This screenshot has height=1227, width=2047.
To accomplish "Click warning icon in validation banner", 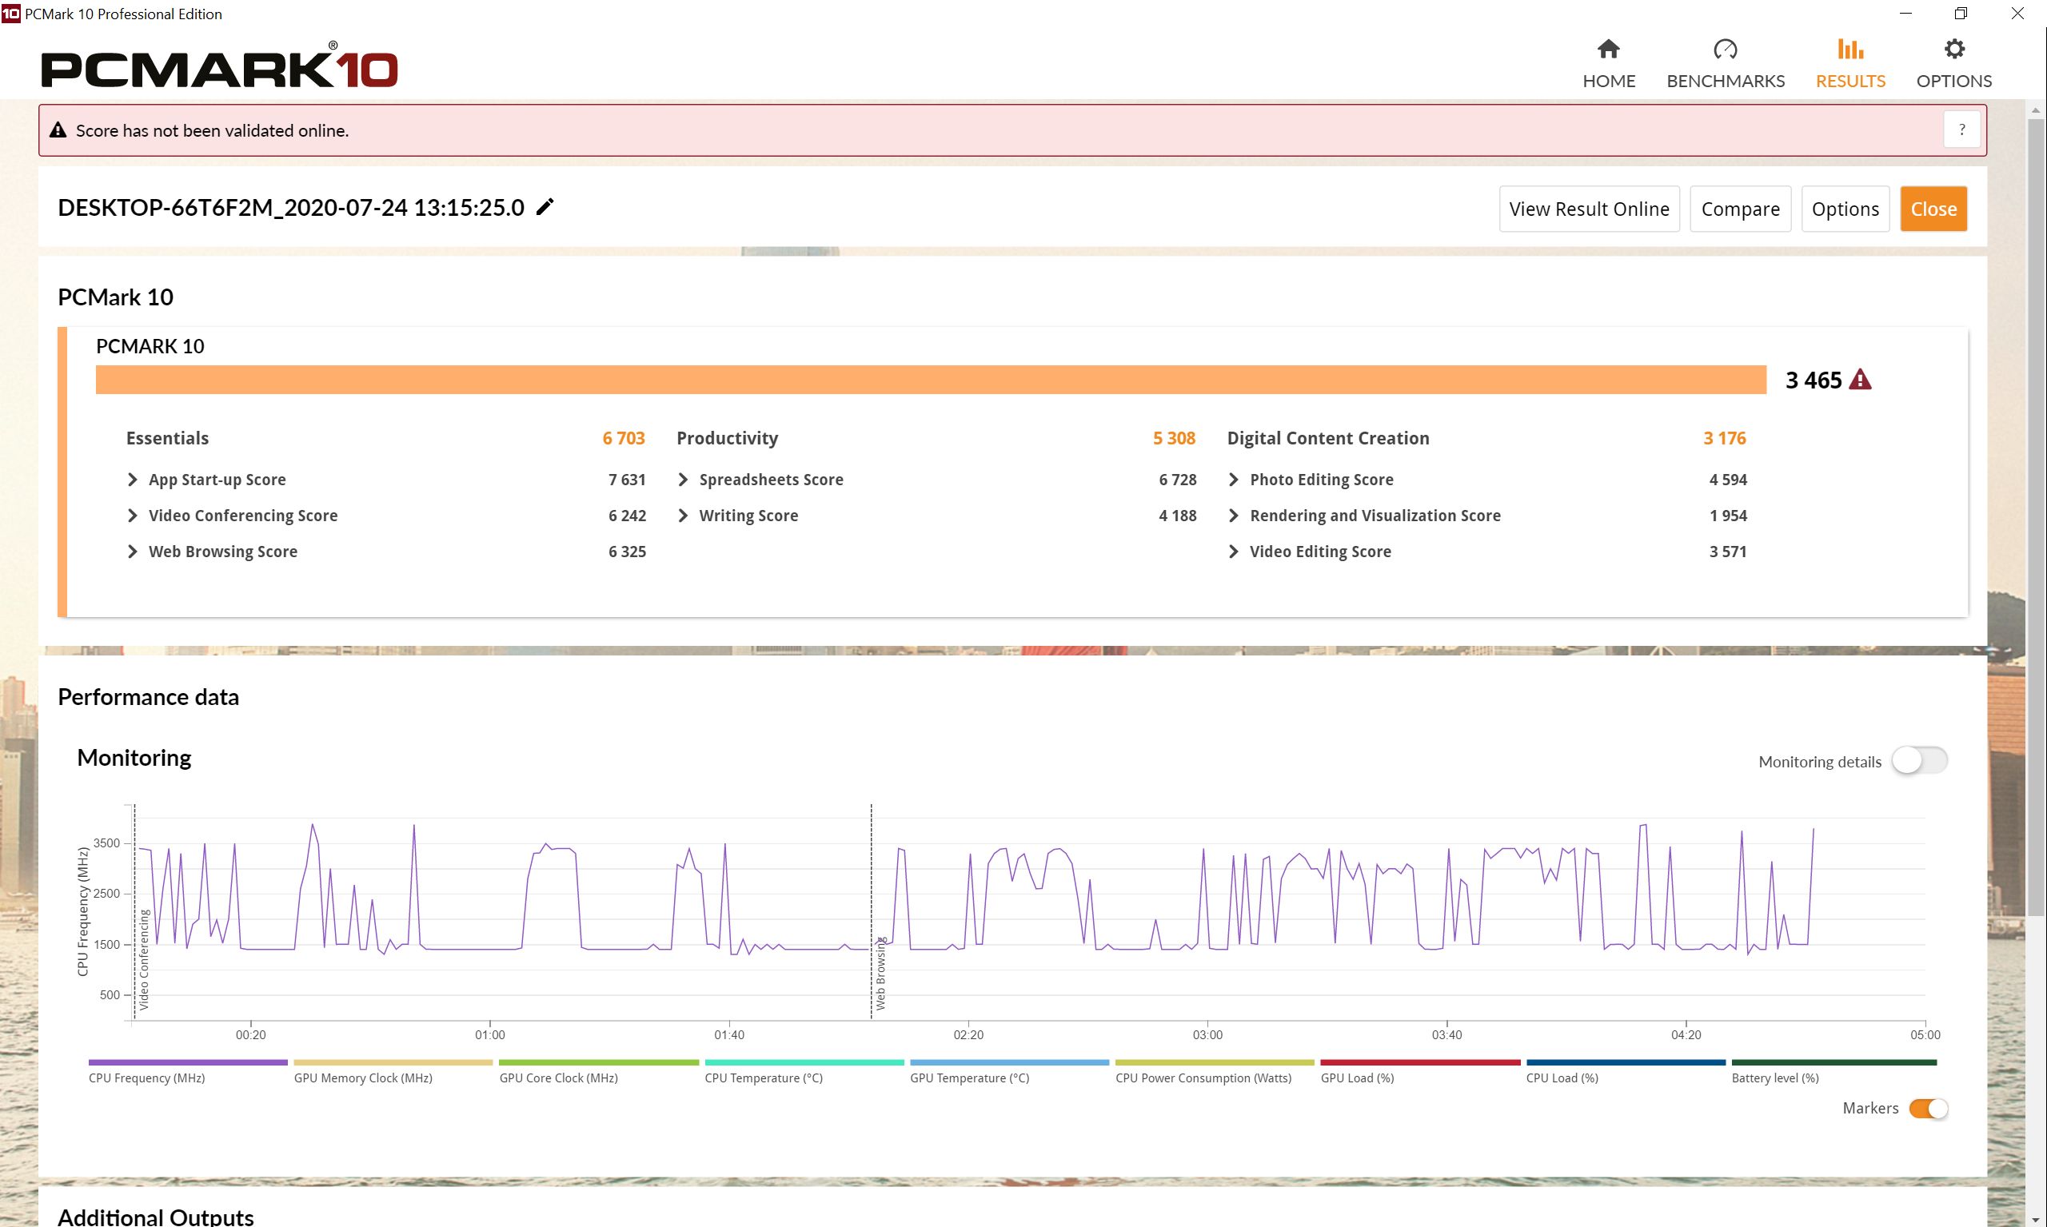I will pyautogui.click(x=58, y=129).
